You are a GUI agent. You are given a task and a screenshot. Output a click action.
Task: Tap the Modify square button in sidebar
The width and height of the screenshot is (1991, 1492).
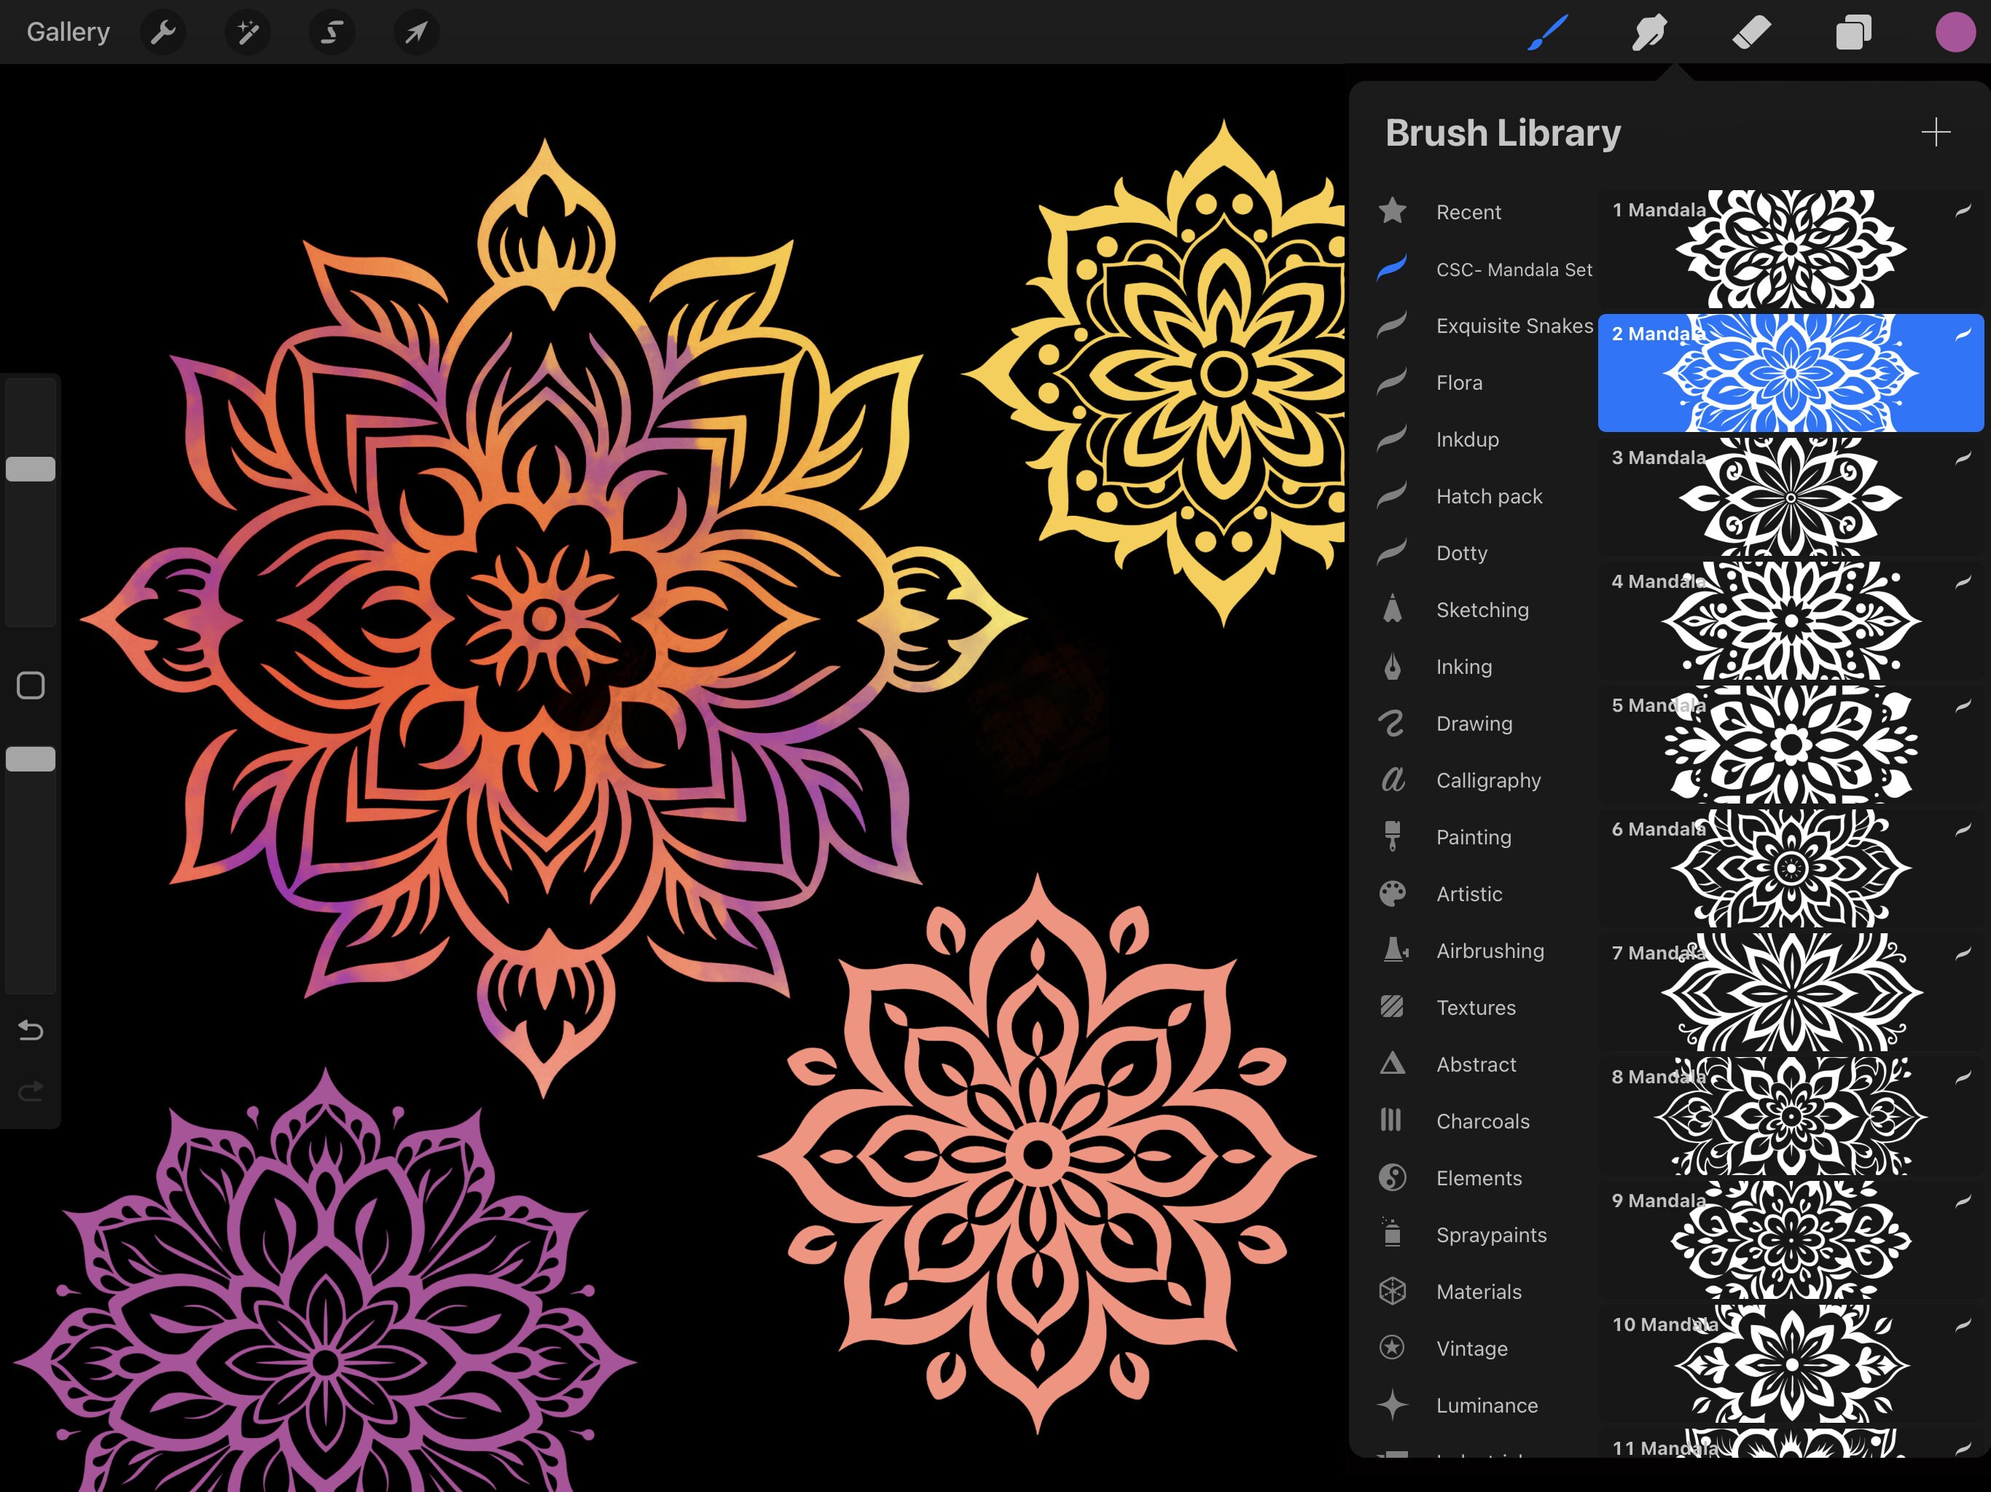(x=31, y=686)
